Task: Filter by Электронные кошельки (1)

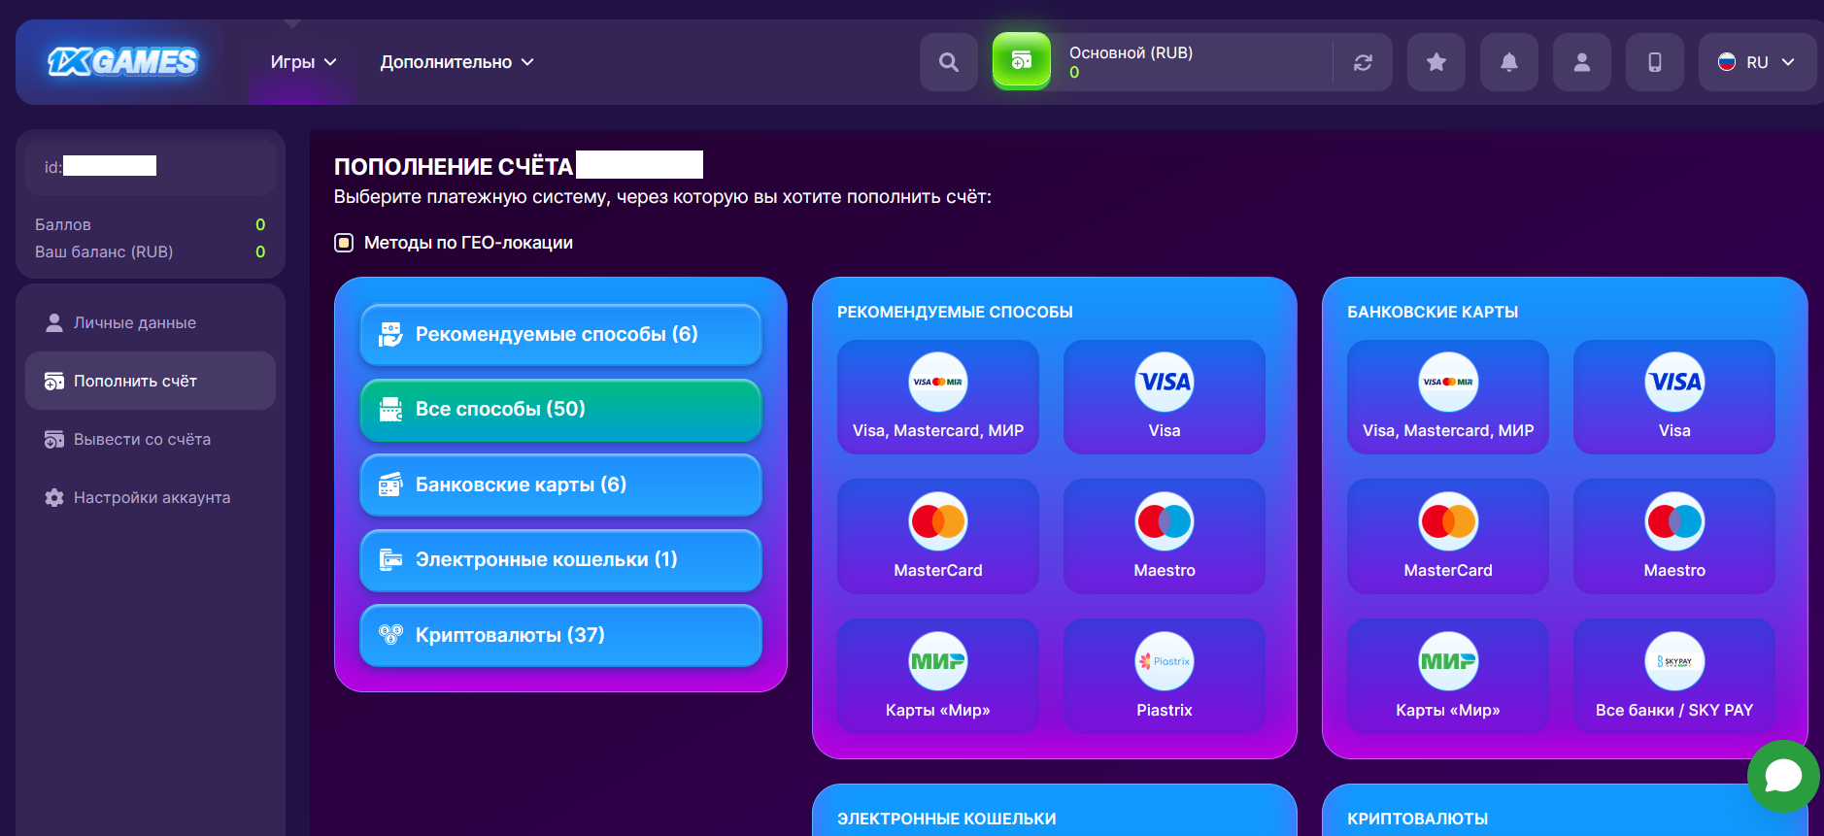Action: click(x=560, y=560)
